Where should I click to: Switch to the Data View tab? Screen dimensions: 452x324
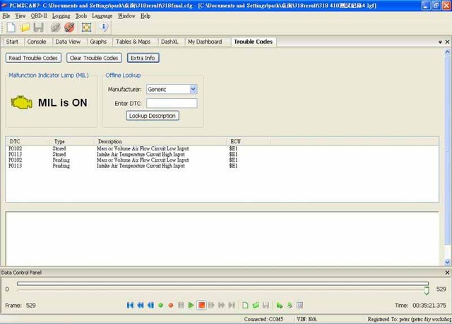68,42
